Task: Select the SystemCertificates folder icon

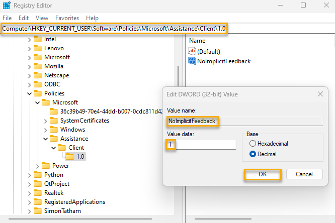Action: (x=54, y=121)
